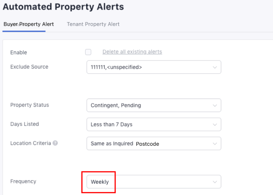Image resolution: width=273 pixels, height=195 pixels.
Task: Open the 'Less than 7 Days' dropdown
Action: tap(148, 124)
